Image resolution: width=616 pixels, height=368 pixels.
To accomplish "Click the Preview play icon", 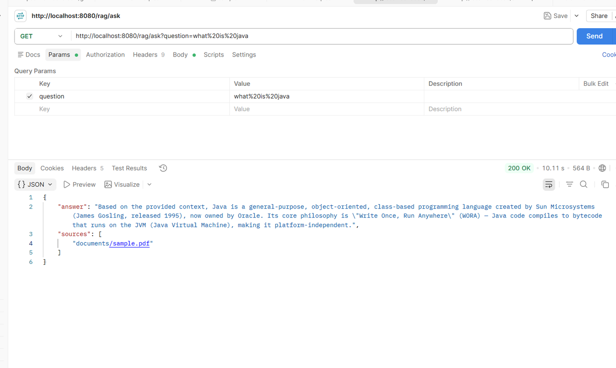I will [67, 184].
